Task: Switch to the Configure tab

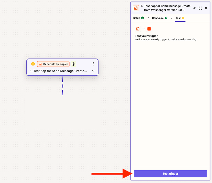Action: [x=158, y=18]
